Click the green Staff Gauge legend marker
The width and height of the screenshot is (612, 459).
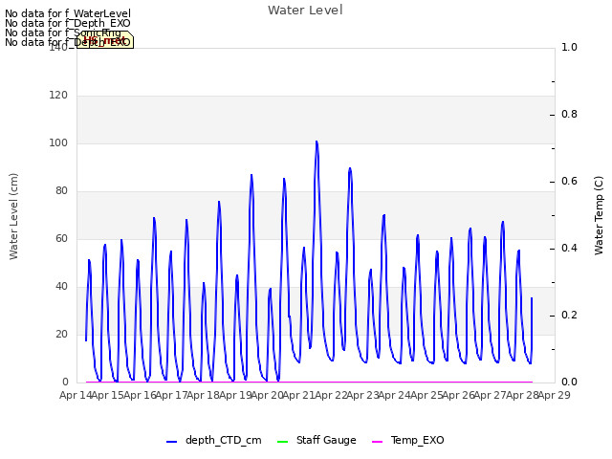[x=282, y=442]
